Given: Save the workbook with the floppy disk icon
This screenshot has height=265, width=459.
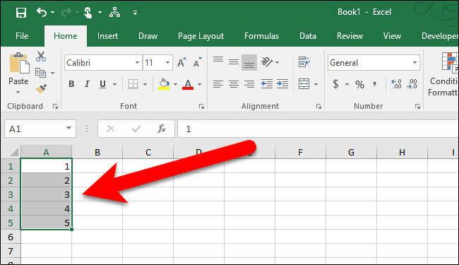Looking at the screenshot, I should coord(21,13).
